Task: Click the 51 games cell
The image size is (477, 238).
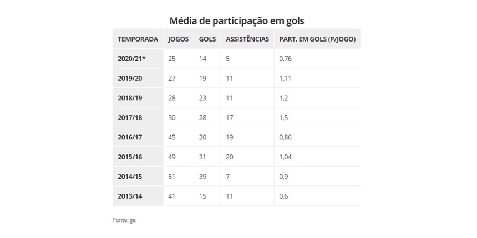Action: (x=172, y=177)
